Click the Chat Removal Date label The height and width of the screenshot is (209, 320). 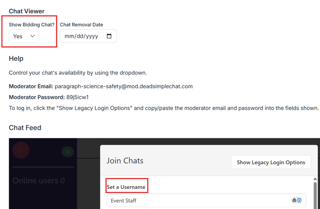click(81, 24)
